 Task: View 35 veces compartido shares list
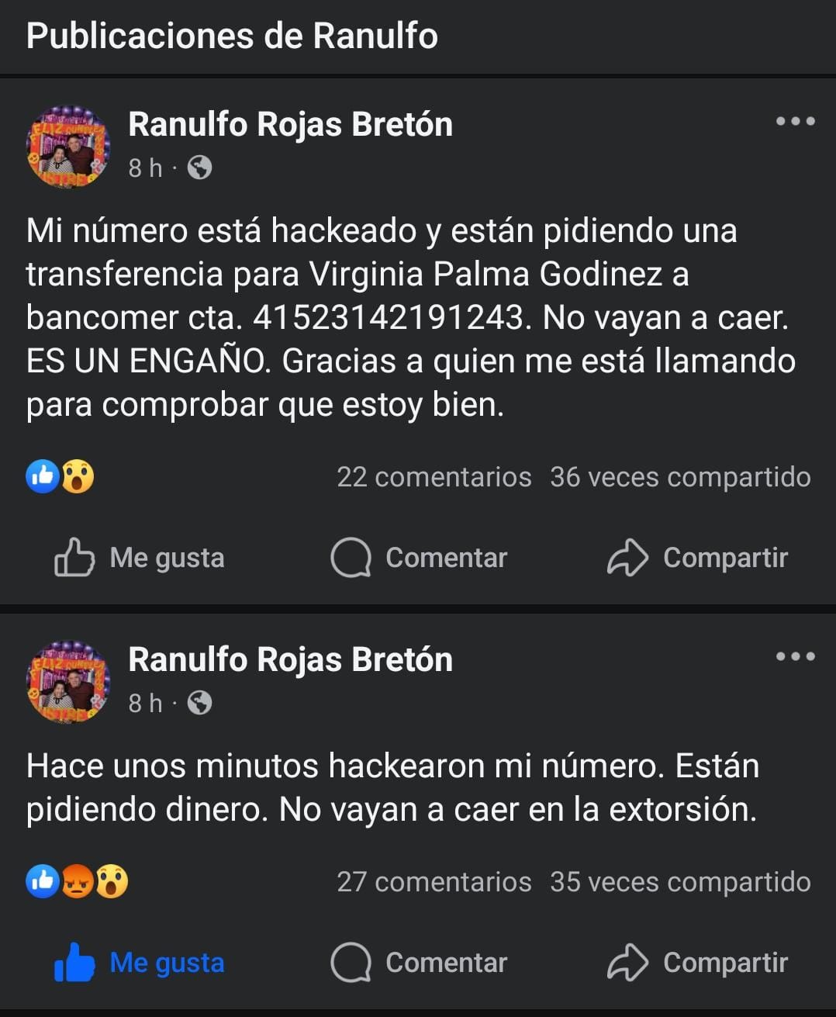coord(680,882)
